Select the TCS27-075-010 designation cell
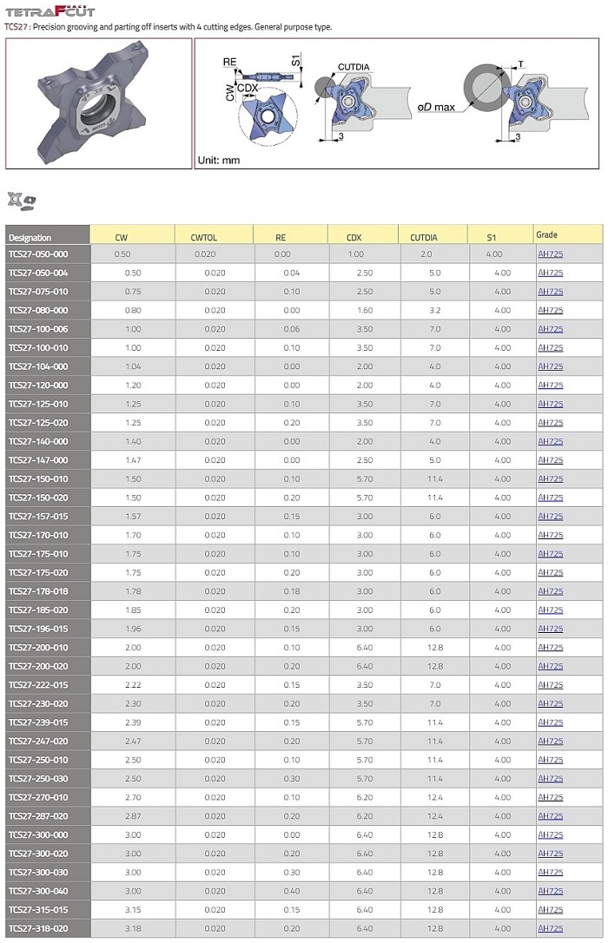 (47, 292)
